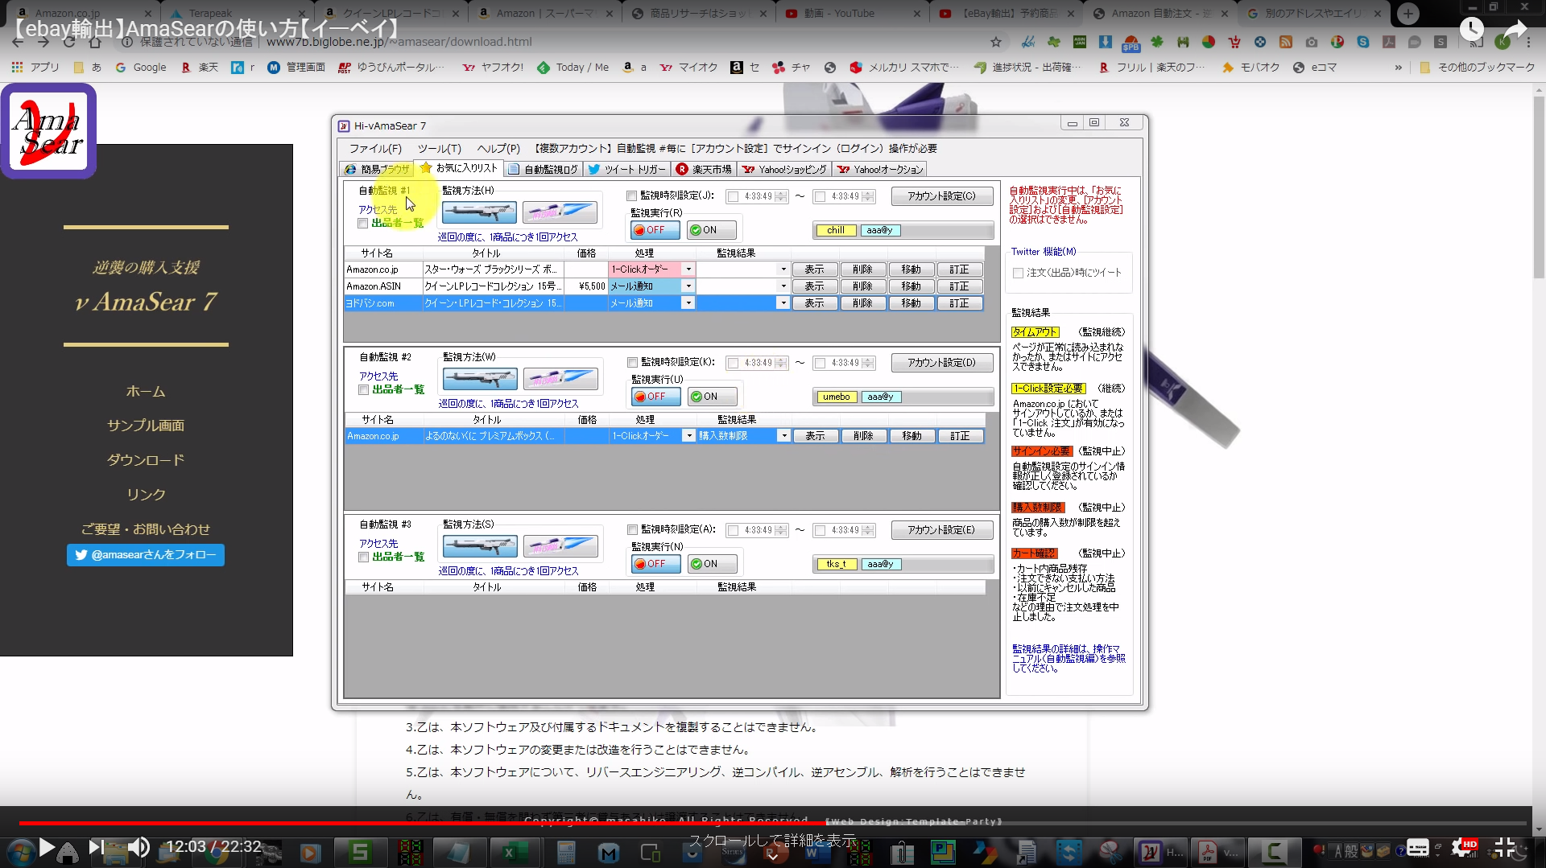1546x868 pixels.
Task: Check 出品者一覧 in 自動監視 #2
Action: (364, 390)
